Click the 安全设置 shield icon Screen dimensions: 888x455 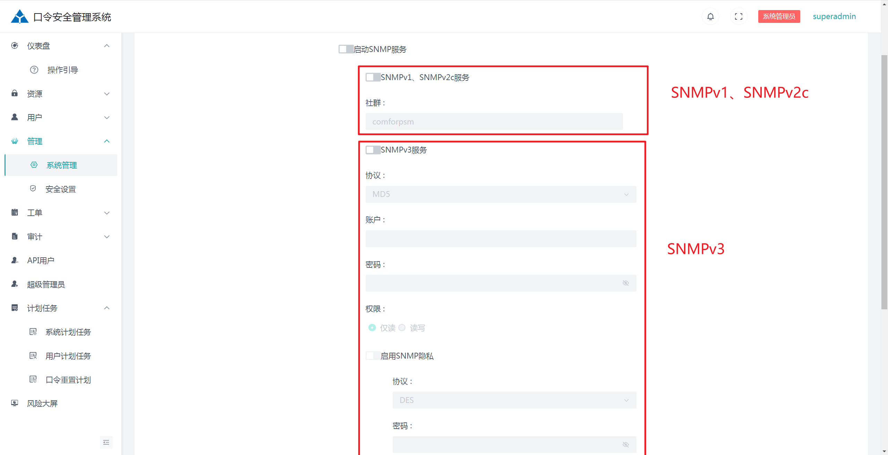33,189
